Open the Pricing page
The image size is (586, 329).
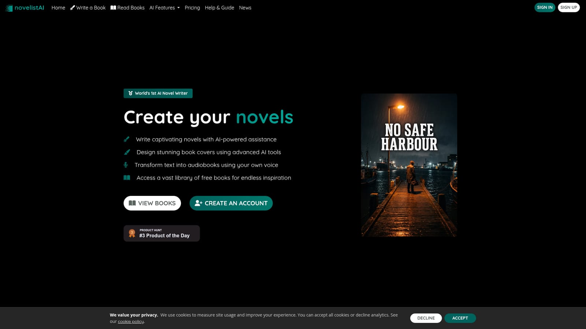click(x=192, y=8)
